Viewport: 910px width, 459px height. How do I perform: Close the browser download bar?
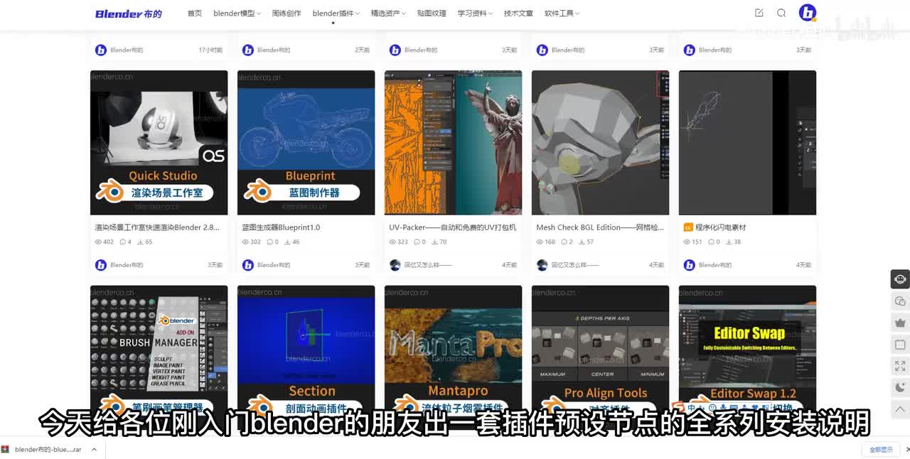click(x=907, y=449)
